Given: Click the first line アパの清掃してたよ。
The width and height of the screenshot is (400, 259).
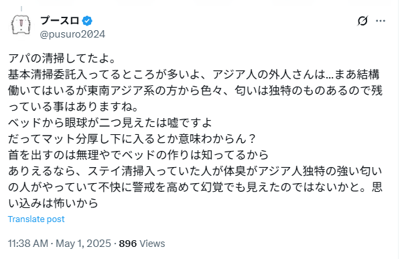Looking at the screenshot, I should pos(62,58).
